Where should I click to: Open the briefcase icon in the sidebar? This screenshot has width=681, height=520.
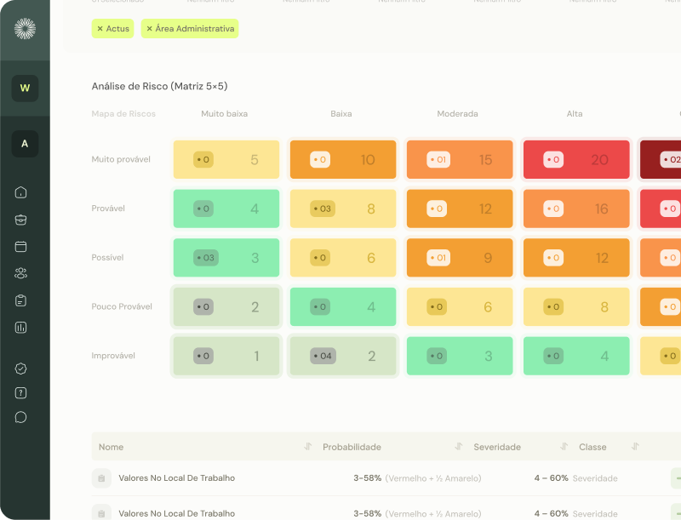coord(21,220)
